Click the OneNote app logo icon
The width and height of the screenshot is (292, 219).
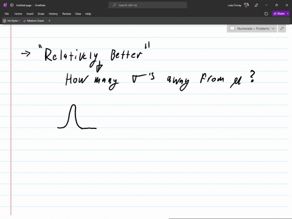[x=5, y=5]
